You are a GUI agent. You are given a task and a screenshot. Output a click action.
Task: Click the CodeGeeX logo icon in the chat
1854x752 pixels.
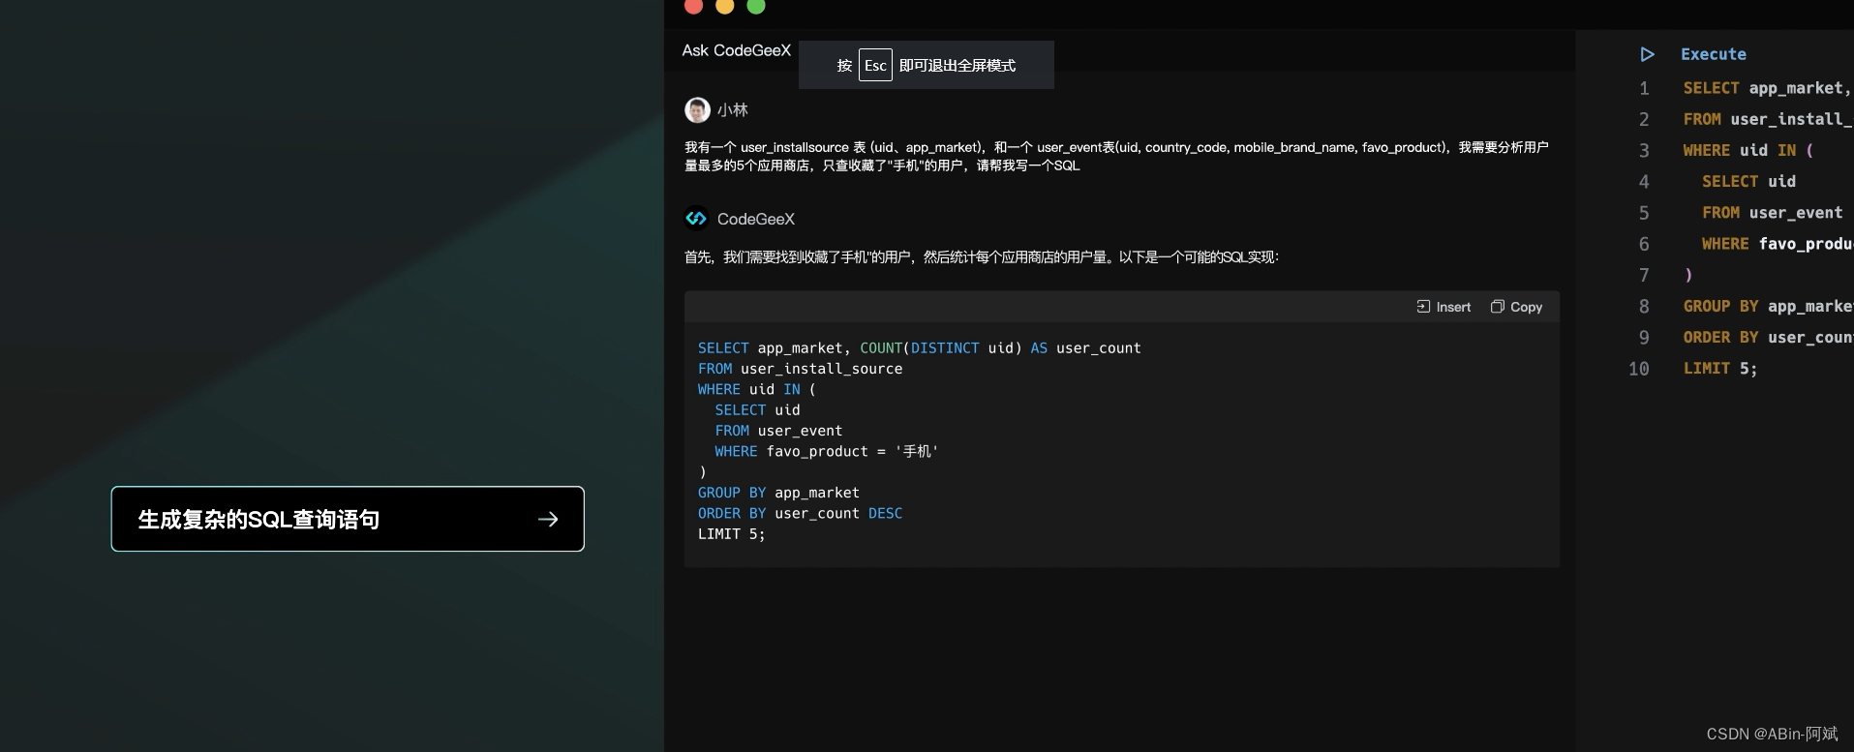point(696,219)
